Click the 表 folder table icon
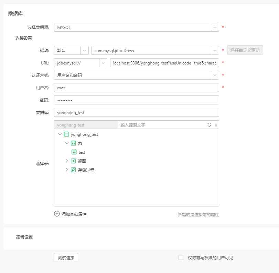 (x=73, y=143)
